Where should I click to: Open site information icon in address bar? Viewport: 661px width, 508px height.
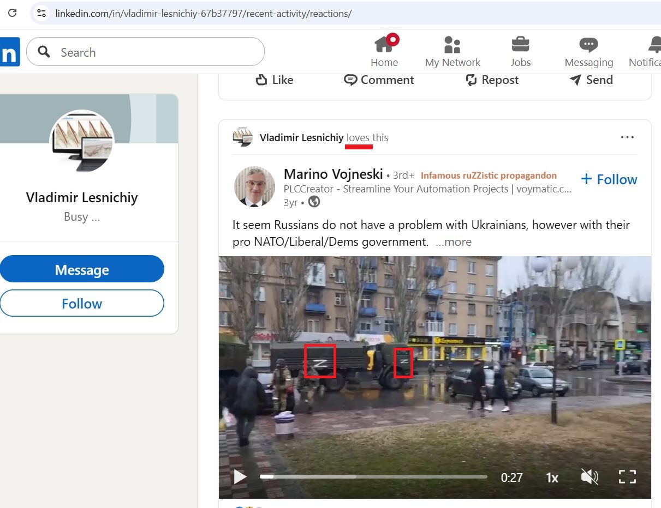(x=41, y=13)
